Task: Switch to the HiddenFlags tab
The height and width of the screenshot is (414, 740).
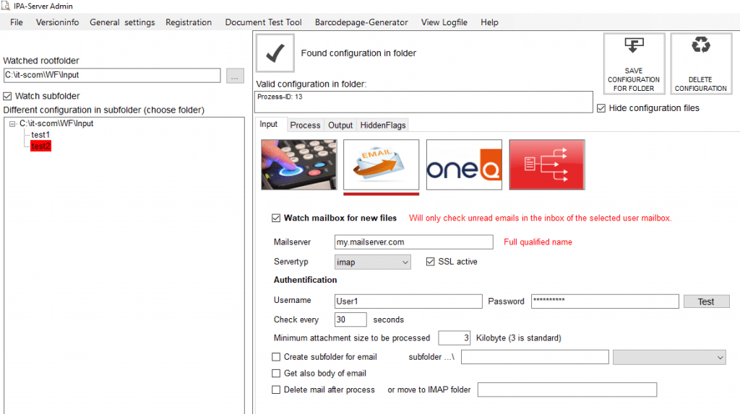Action: click(383, 125)
